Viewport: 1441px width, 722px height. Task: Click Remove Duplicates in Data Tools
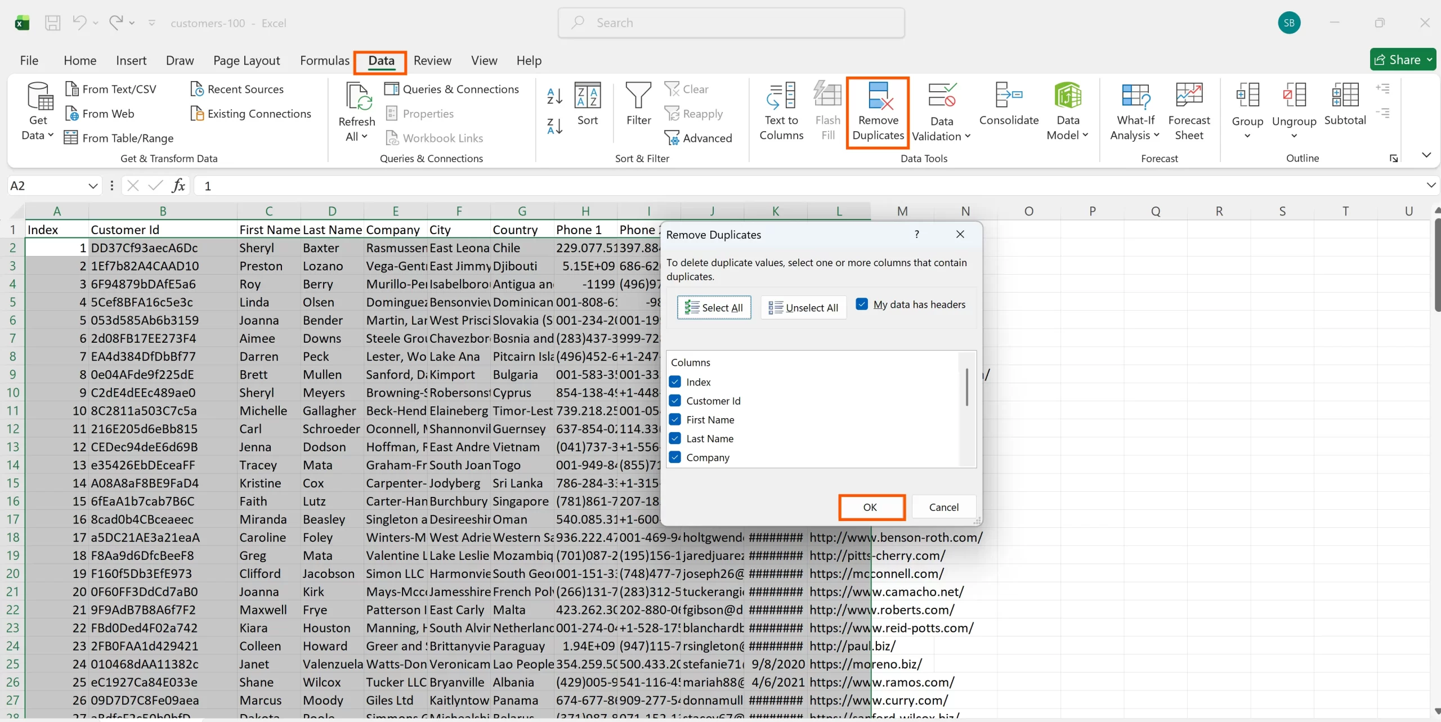(x=878, y=111)
